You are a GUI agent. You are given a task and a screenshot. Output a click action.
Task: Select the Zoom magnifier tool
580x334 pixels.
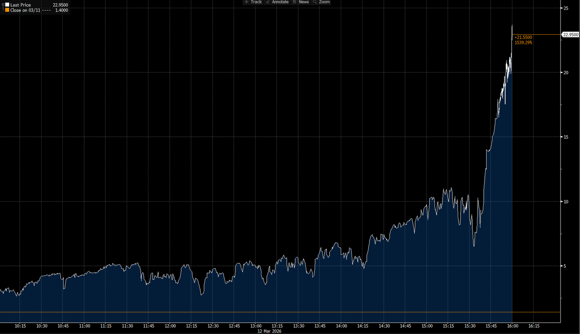click(321, 2)
